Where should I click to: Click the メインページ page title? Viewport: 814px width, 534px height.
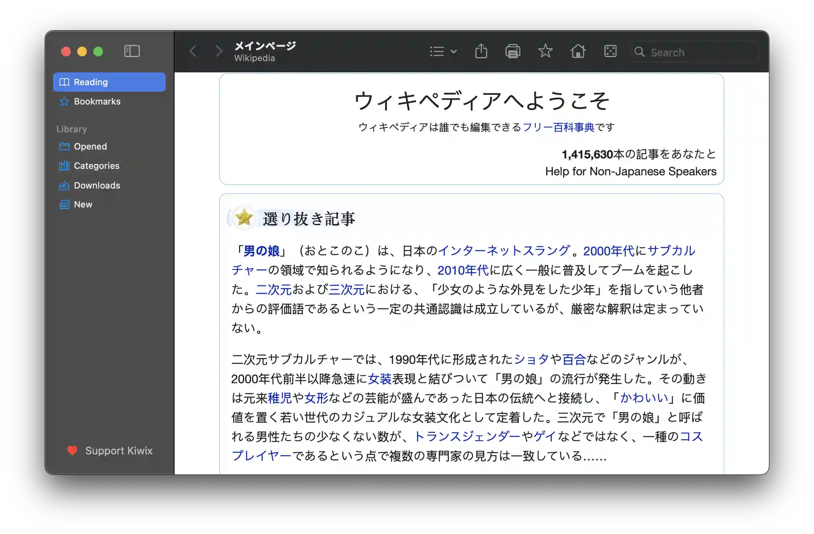[x=265, y=45]
